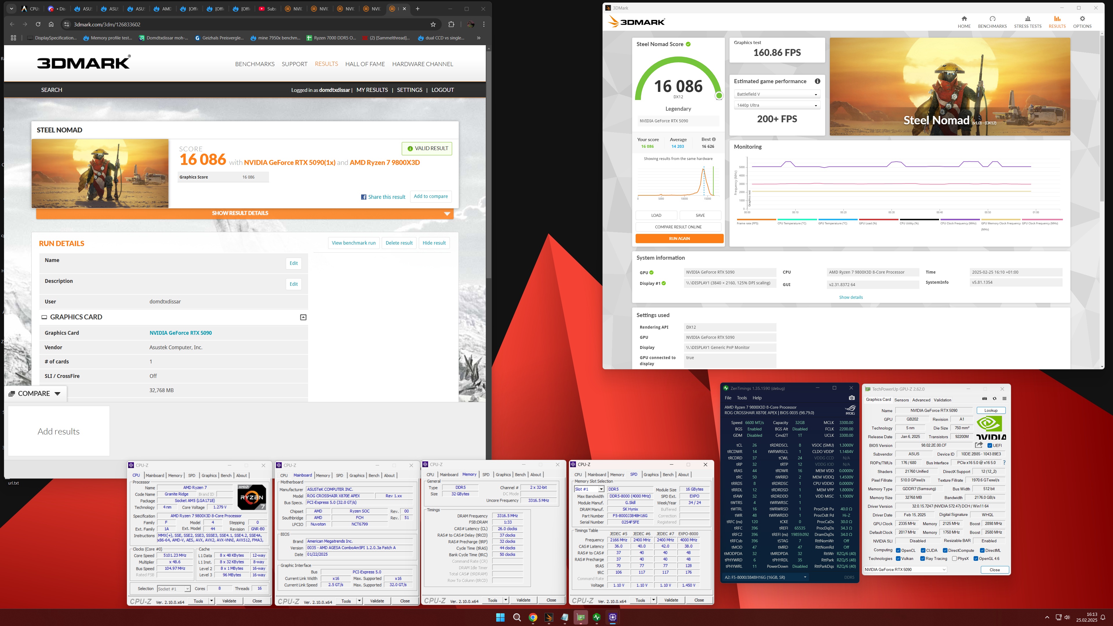1113x626 pixels.
Task: Open Hall of Fame in the website menu
Action: [x=365, y=64]
